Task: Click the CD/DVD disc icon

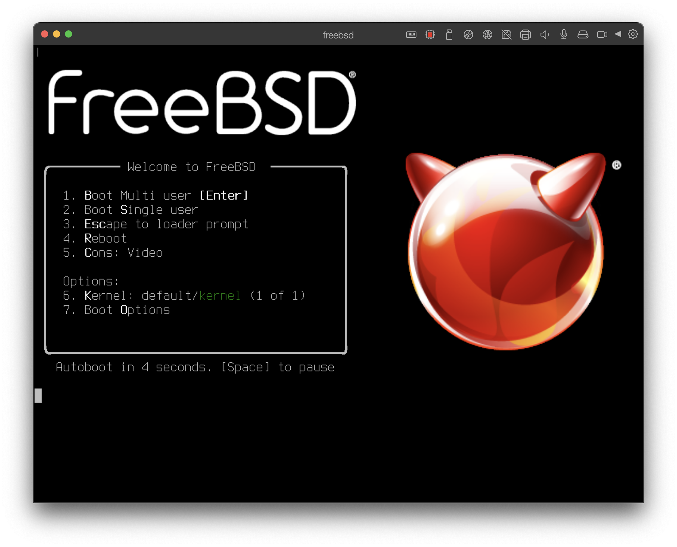Action: (x=468, y=35)
